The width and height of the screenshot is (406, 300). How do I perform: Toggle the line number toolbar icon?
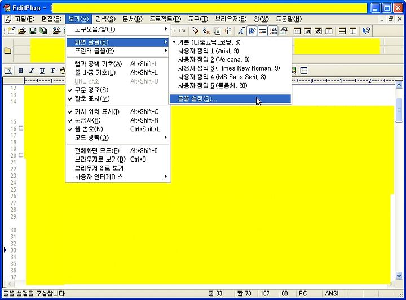(x=273, y=31)
